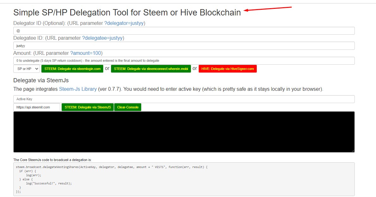Open the Steem-Js Library link
The height and width of the screenshot is (197, 376).
coord(78,89)
